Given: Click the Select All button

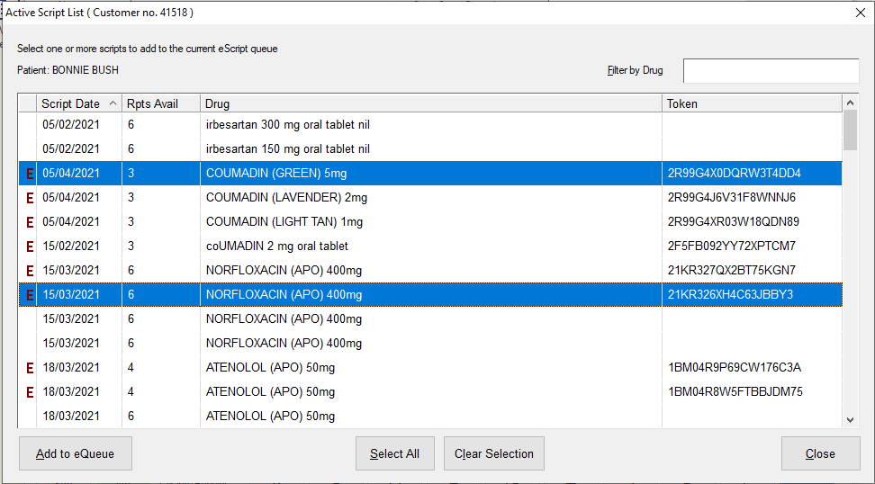Looking at the screenshot, I should [x=394, y=453].
